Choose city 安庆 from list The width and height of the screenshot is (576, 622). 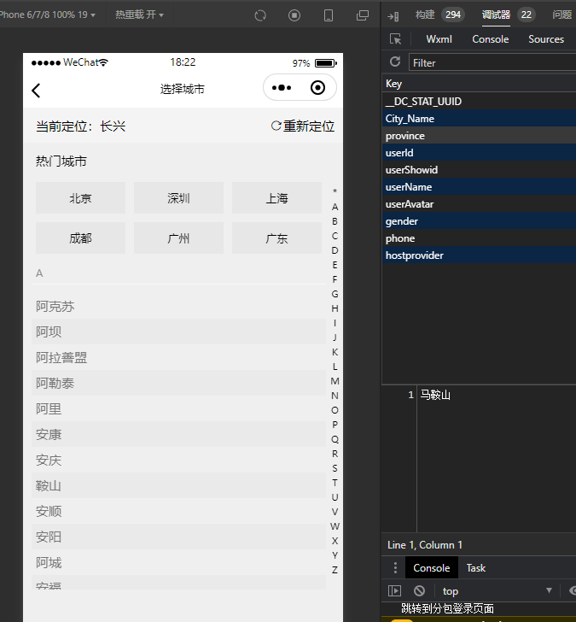(x=178, y=460)
